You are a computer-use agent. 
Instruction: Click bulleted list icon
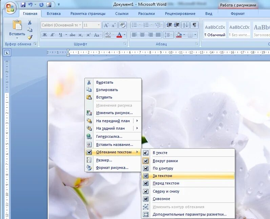pyautogui.click(x=134, y=25)
